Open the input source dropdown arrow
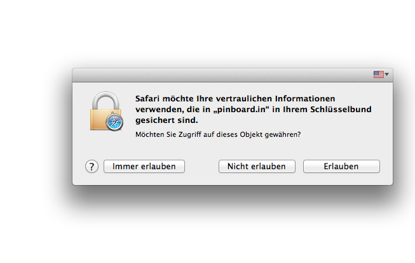This screenshot has height=263, width=415. [387, 75]
